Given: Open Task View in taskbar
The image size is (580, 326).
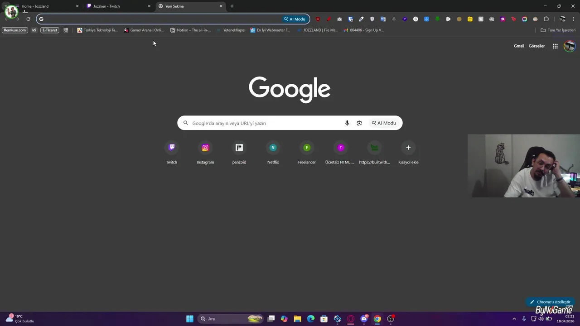Looking at the screenshot, I should click(x=271, y=319).
